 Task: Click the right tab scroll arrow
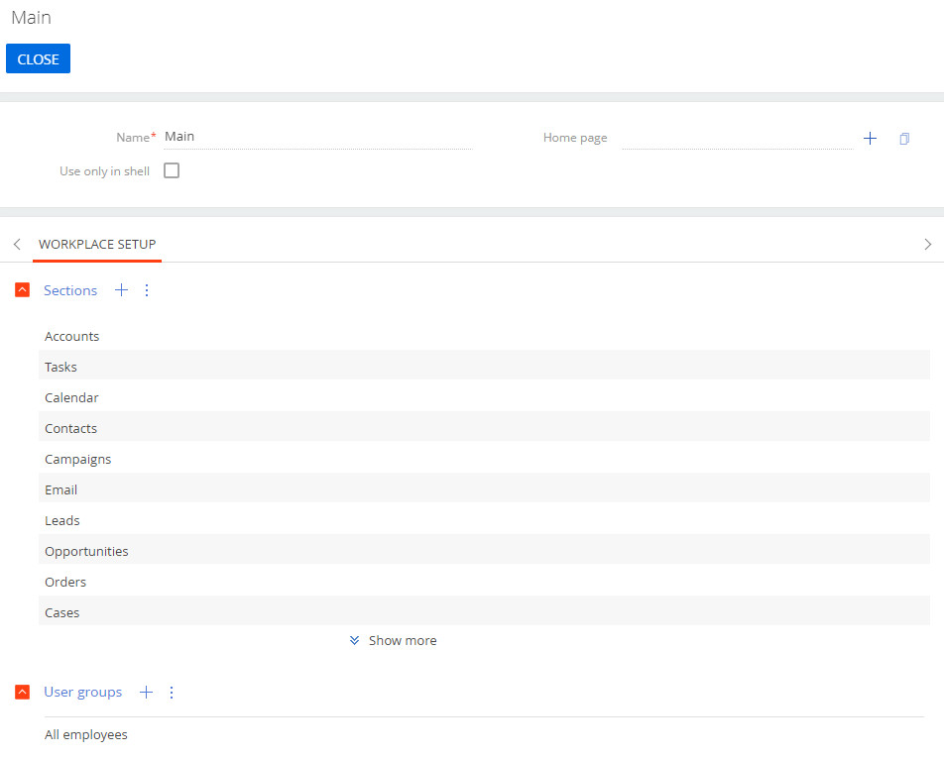coord(928,244)
